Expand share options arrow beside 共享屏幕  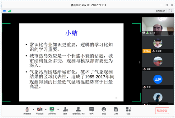pyautogui.click(x=58, y=110)
